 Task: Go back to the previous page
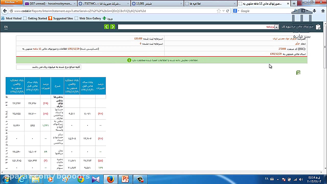(5, 11)
